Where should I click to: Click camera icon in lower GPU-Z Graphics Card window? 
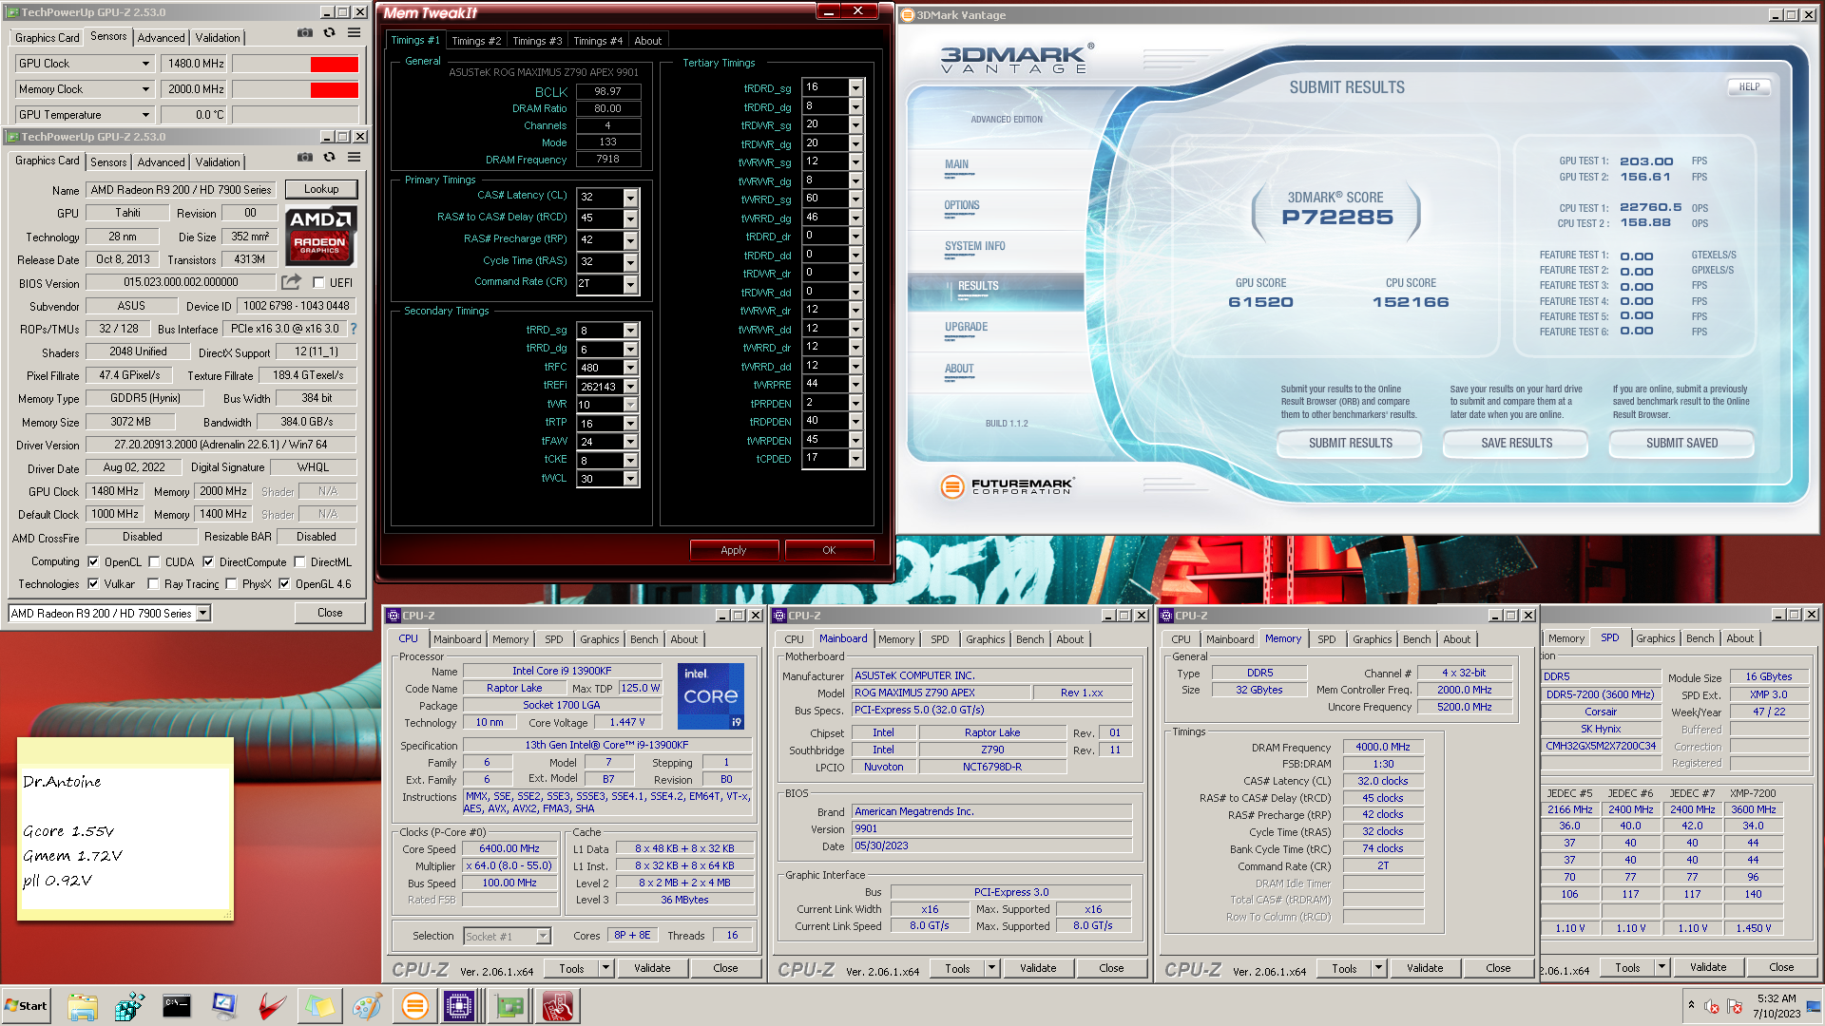[304, 157]
